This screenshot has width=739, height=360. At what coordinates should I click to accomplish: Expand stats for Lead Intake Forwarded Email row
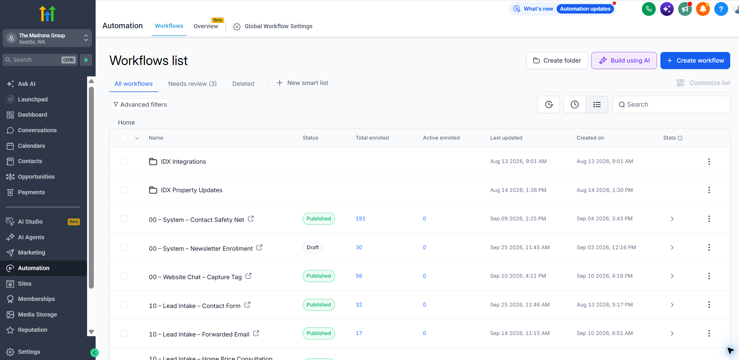pyautogui.click(x=672, y=334)
